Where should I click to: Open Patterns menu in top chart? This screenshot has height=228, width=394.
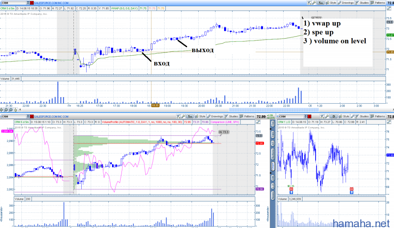click(x=378, y=3)
